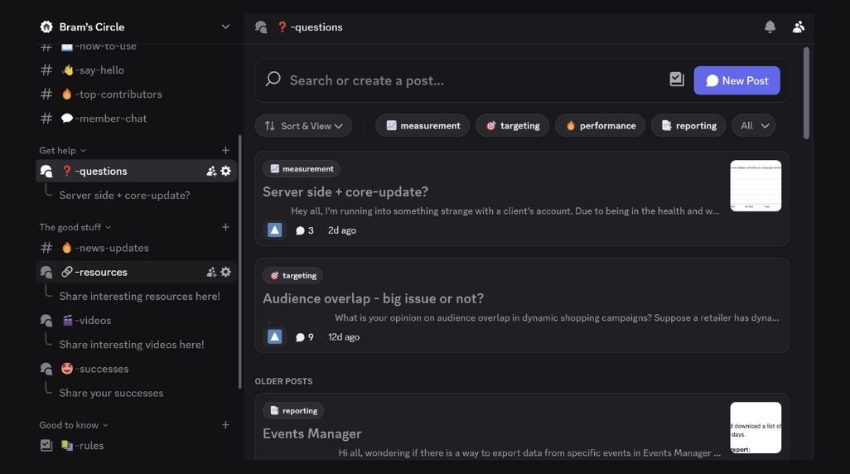Click the '12d ago' timestamp text

(344, 337)
